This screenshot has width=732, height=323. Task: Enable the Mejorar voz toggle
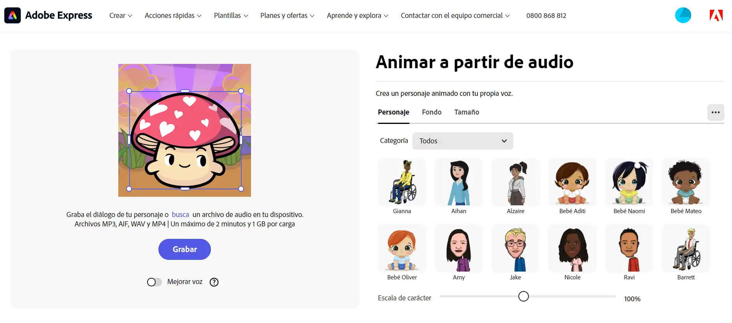pos(154,282)
